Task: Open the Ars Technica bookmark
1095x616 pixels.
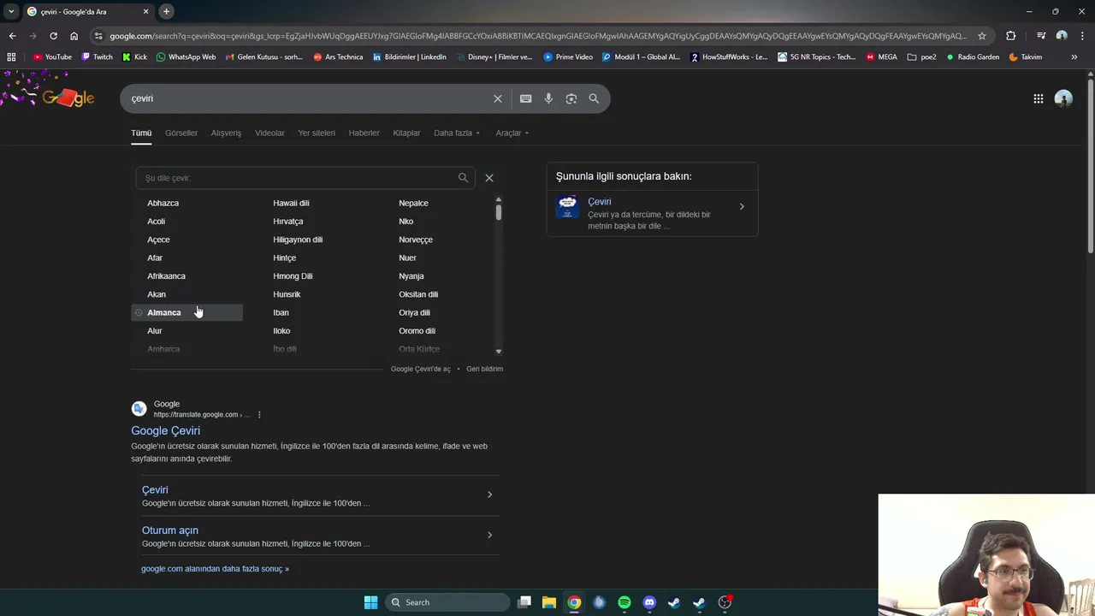Action: click(x=338, y=57)
